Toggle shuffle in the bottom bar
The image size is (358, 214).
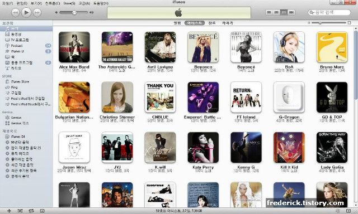coord(20,211)
